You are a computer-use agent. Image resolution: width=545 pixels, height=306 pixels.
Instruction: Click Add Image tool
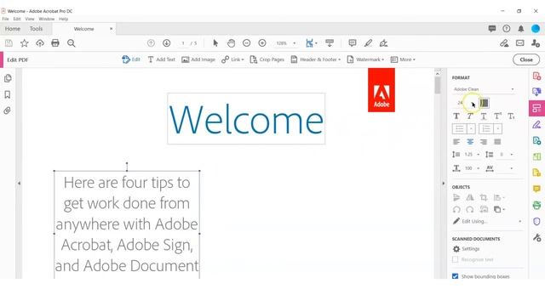pyautogui.click(x=198, y=59)
